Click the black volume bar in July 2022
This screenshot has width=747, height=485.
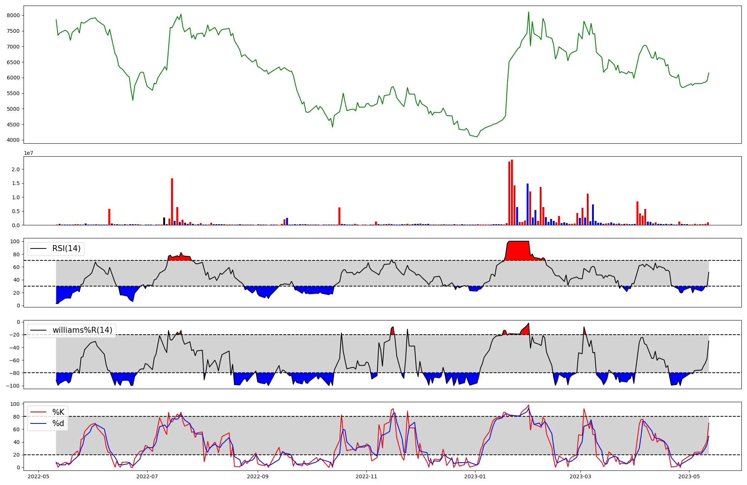(164, 221)
